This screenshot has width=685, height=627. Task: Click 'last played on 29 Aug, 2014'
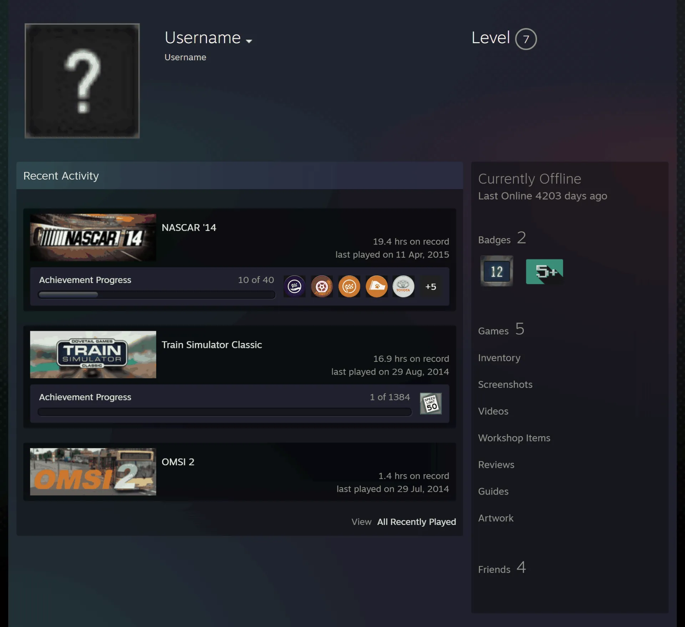coord(390,372)
